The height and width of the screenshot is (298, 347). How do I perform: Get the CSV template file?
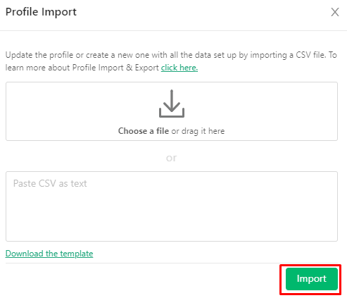pyautogui.click(x=49, y=254)
